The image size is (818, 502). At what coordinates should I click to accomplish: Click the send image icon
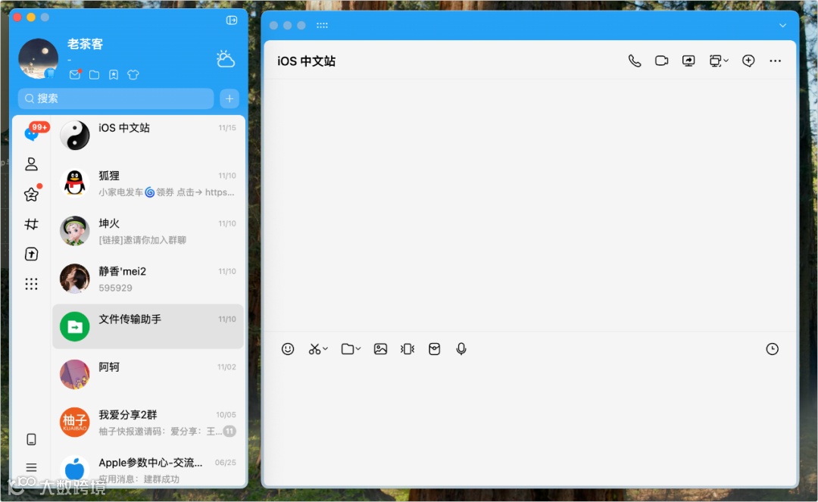tap(381, 349)
